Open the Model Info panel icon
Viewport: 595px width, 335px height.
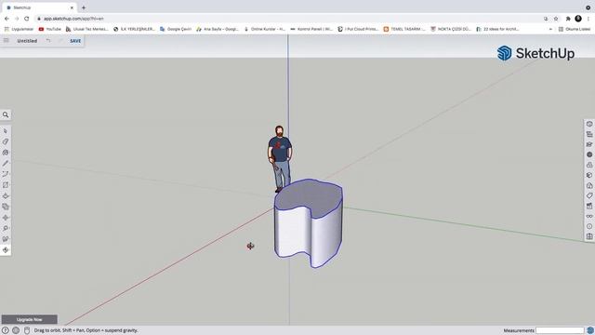(589, 226)
